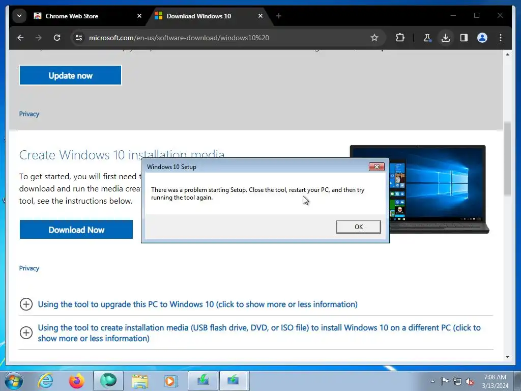Click the Update now button
Viewport: 521px width, 391px height.
click(70, 75)
